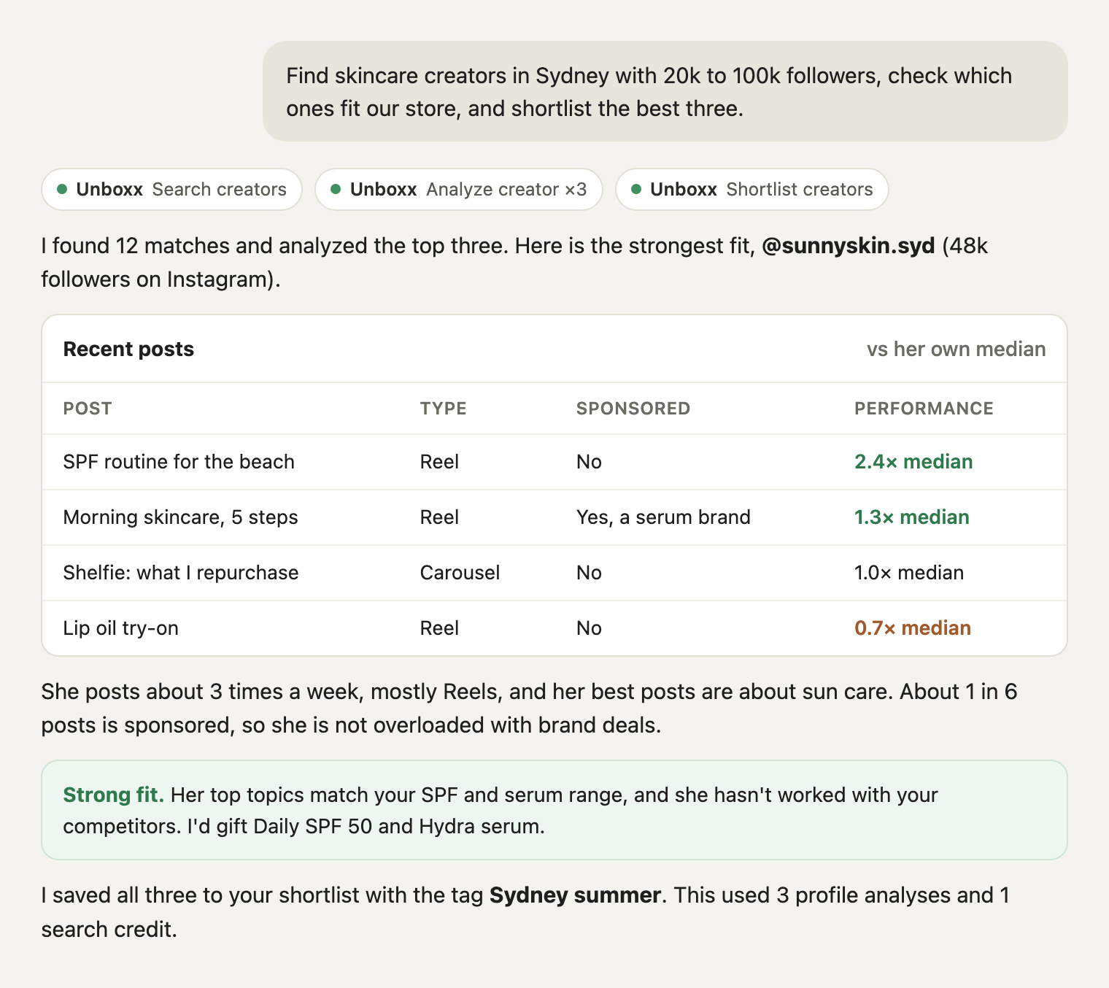Select the "Shelfie: what I repurchase" post
Viewport: 1109px width, 988px height.
[x=181, y=573]
